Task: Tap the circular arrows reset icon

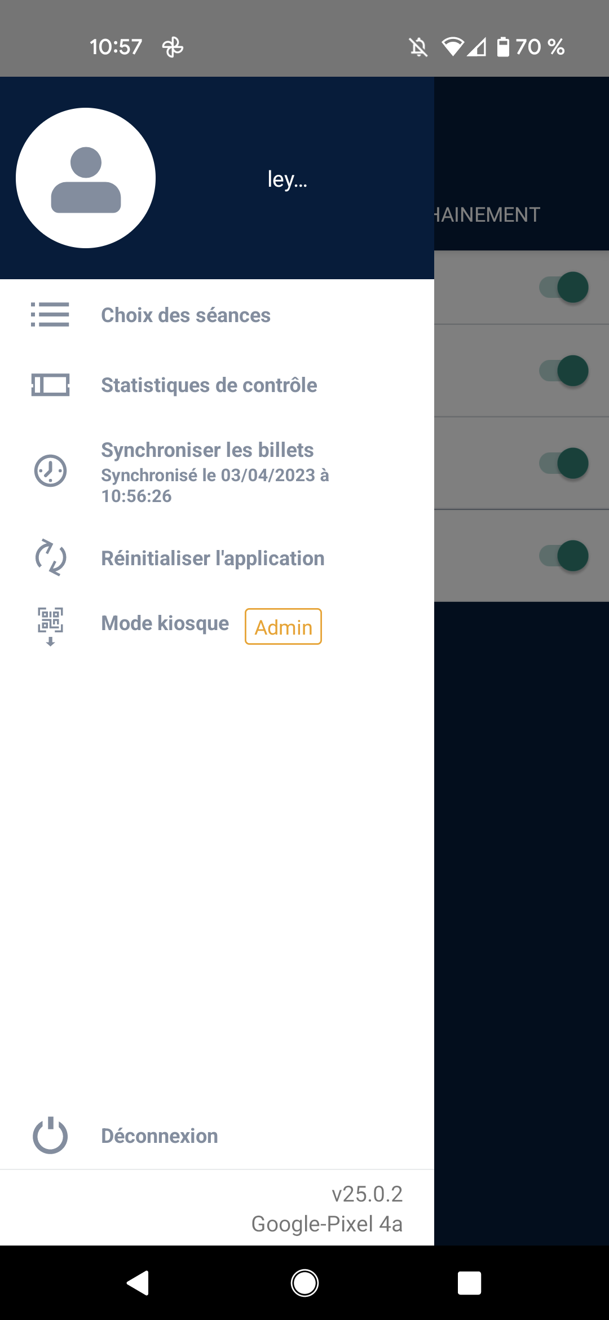Action: click(50, 558)
